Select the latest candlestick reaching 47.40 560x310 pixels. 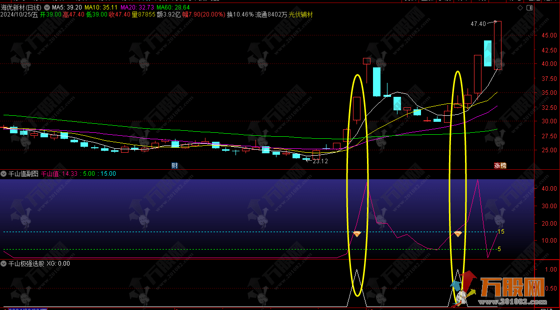(497, 45)
